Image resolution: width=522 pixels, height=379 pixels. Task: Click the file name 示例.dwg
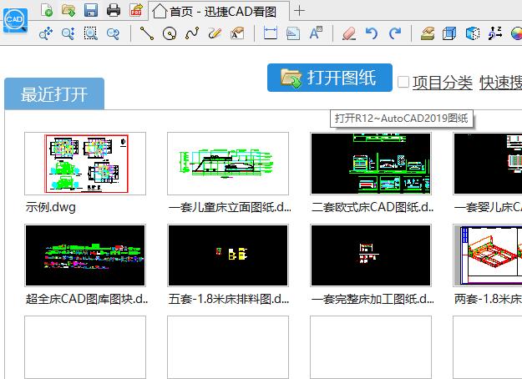(x=51, y=207)
